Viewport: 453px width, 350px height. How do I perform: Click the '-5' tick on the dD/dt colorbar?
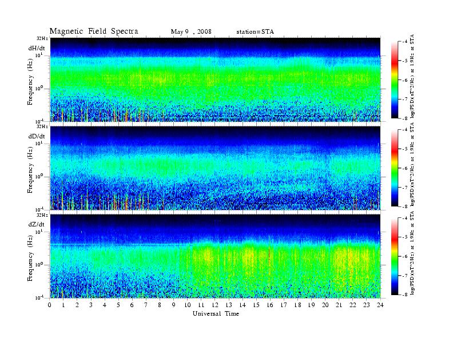pyautogui.click(x=405, y=149)
